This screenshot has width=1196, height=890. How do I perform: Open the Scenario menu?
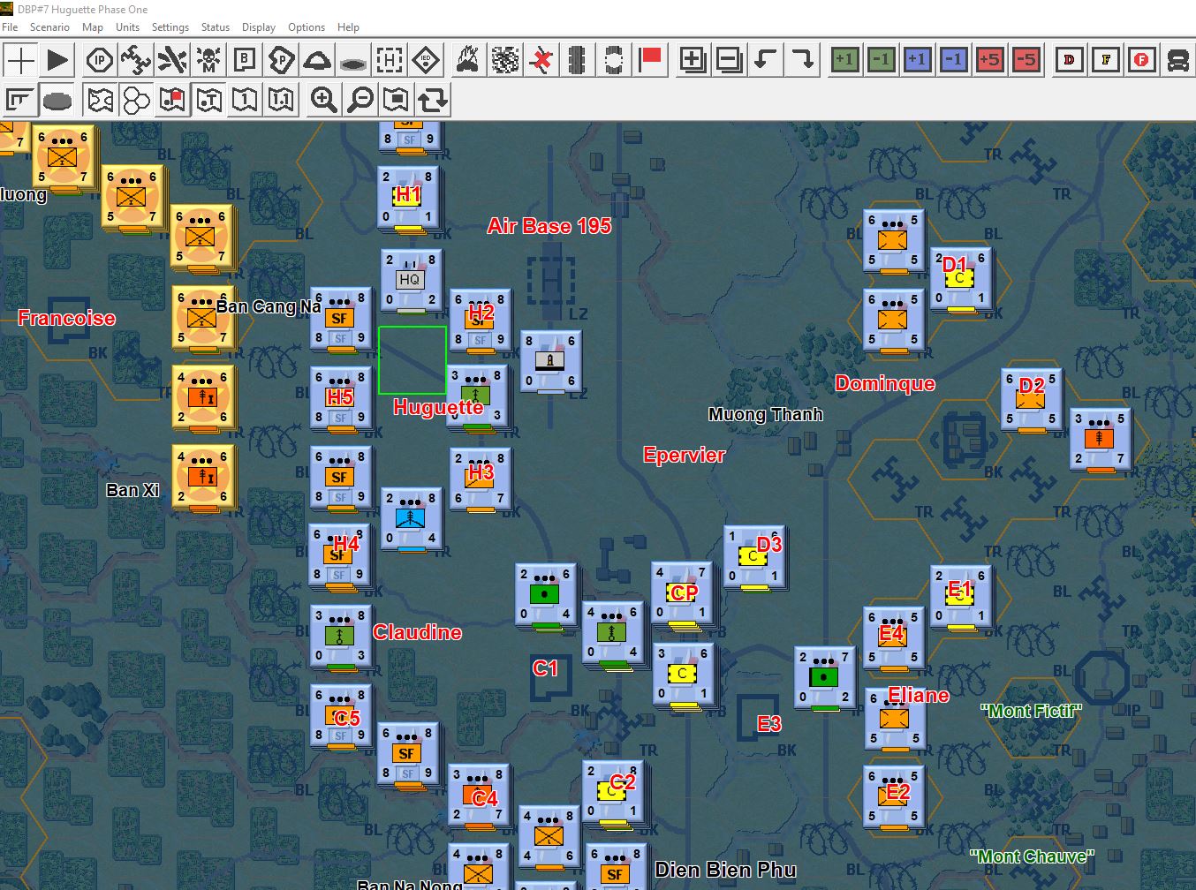(49, 27)
